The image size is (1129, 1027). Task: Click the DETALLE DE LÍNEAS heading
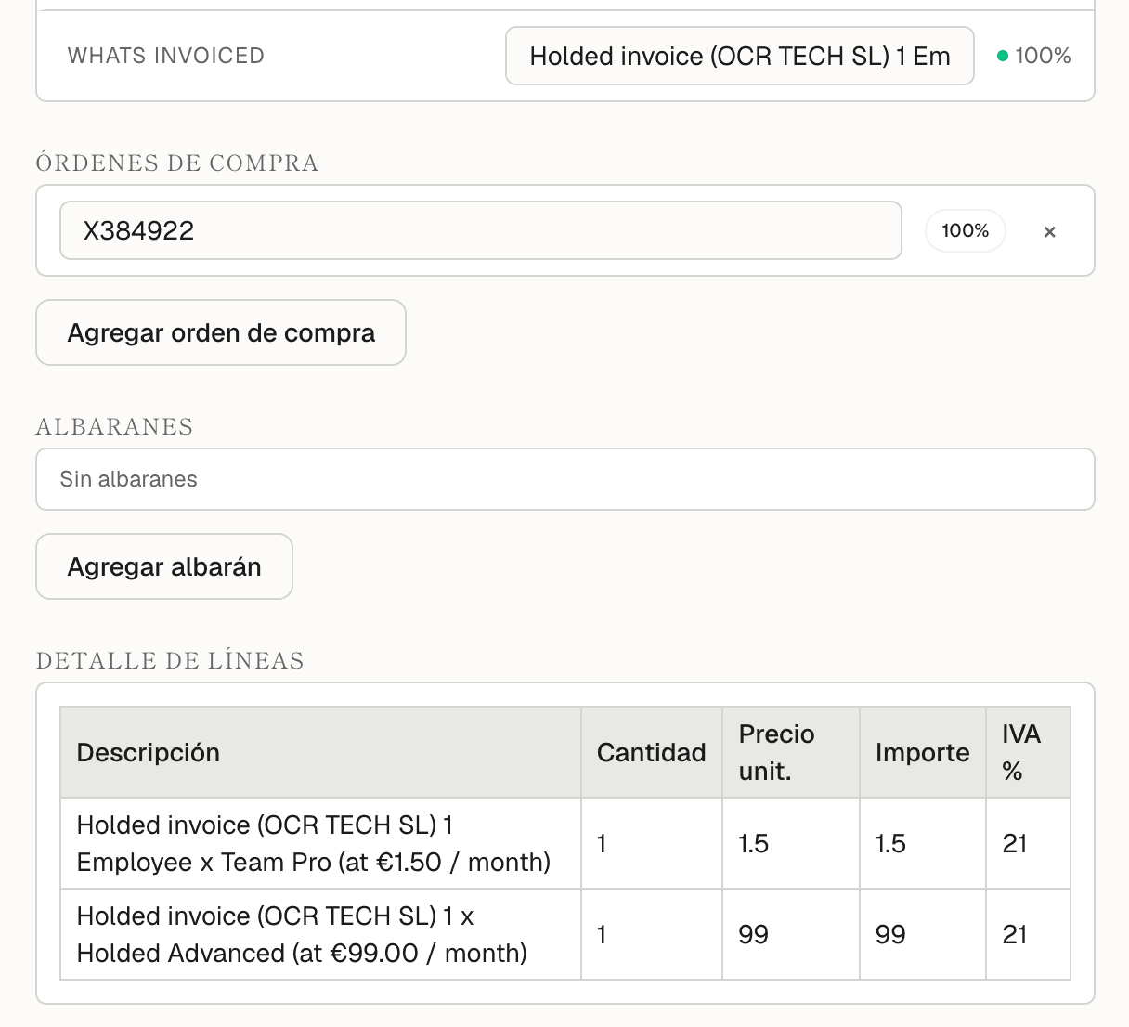[171, 661]
